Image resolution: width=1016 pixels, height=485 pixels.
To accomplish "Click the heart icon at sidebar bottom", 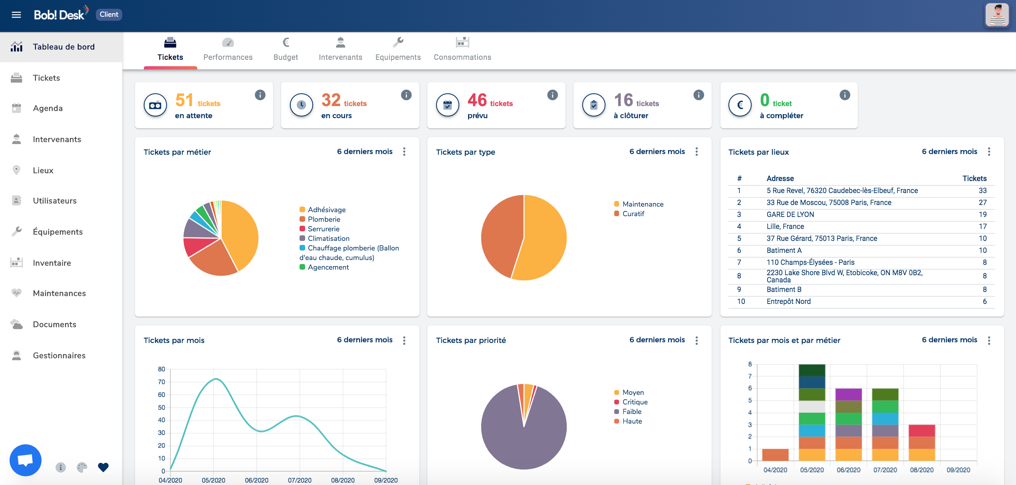I will pos(103,467).
